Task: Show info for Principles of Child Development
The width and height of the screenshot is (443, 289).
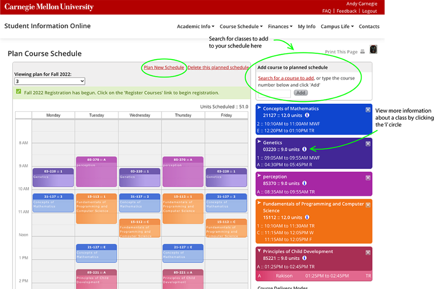Action: coord(304,258)
